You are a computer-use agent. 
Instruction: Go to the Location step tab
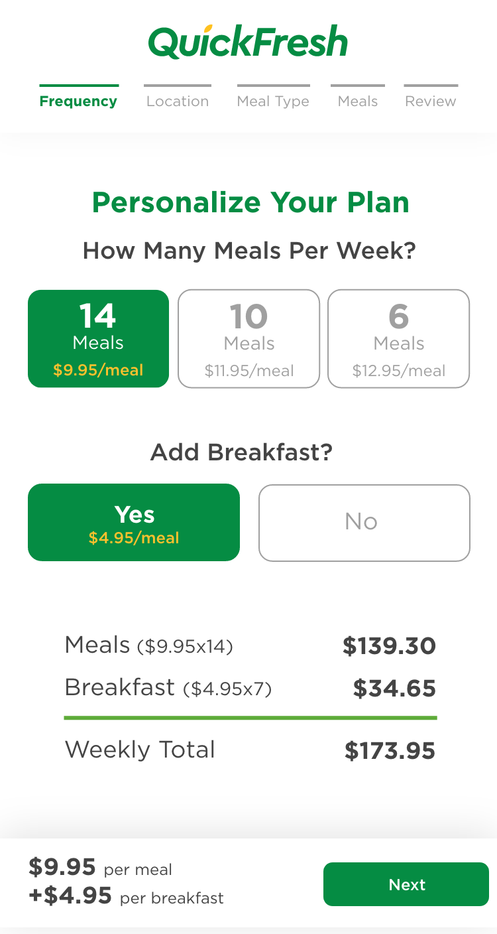(178, 101)
